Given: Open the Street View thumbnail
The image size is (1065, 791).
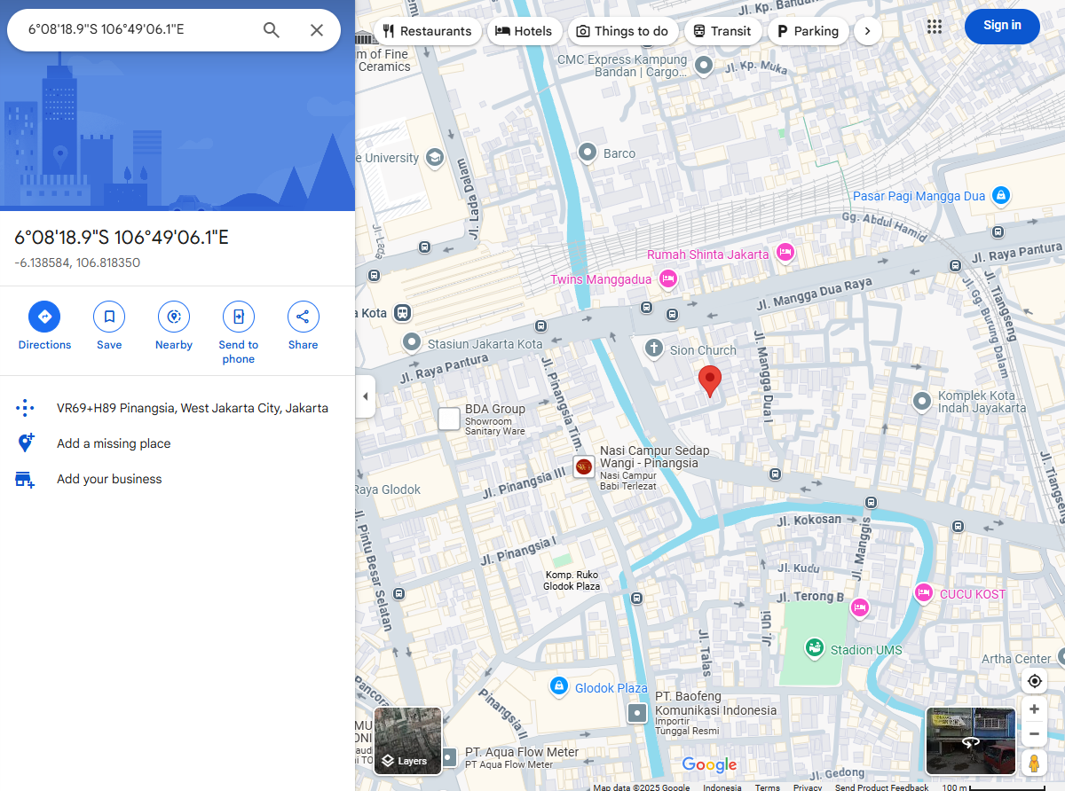Looking at the screenshot, I should (x=970, y=740).
